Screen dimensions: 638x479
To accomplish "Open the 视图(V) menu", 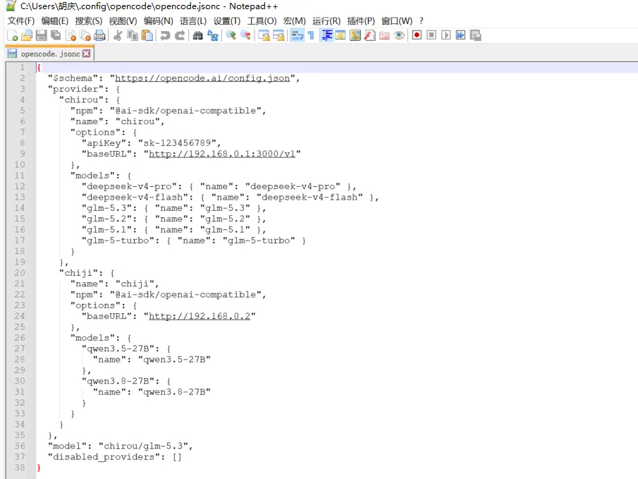I will pyautogui.click(x=123, y=20).
